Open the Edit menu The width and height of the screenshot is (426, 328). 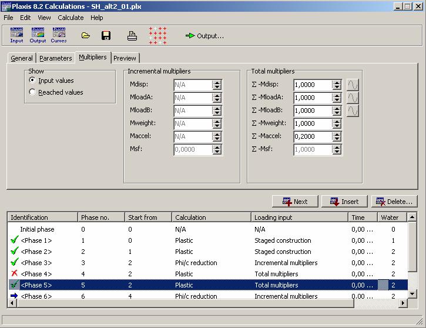pyautogui.click(x=25, y=18)
